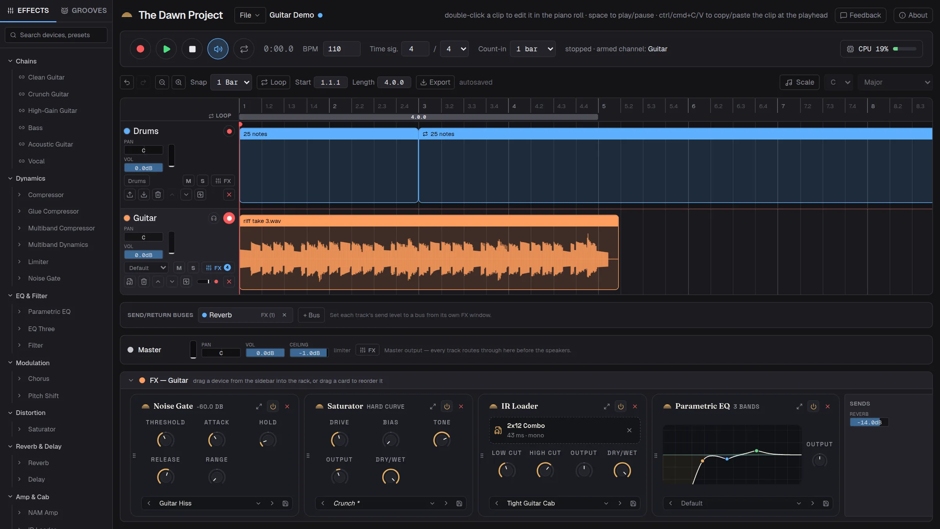Click the green play button
Image resolution: width=940 pixels, height=529 pixels.
(166, 49)
